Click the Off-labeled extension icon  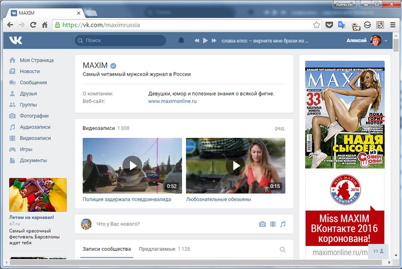tap(355, 26)
